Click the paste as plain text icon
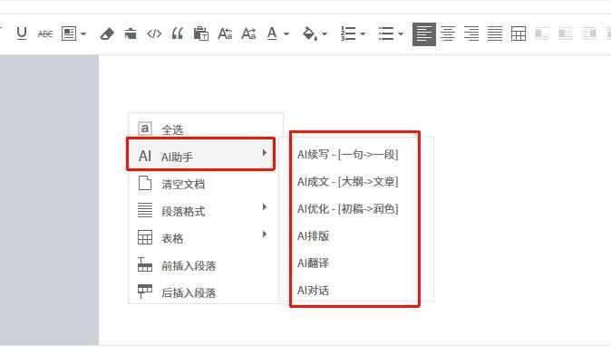The image size is (611, 354). pyautogui.click(x=201, y=33)
